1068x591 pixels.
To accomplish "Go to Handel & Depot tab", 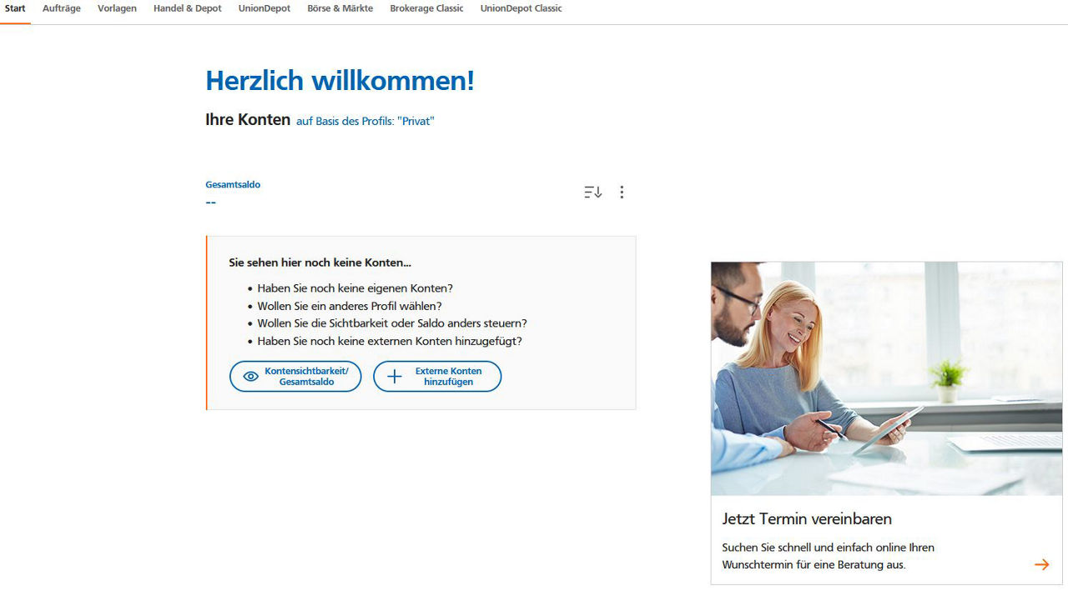I will [x=188, y=8].
